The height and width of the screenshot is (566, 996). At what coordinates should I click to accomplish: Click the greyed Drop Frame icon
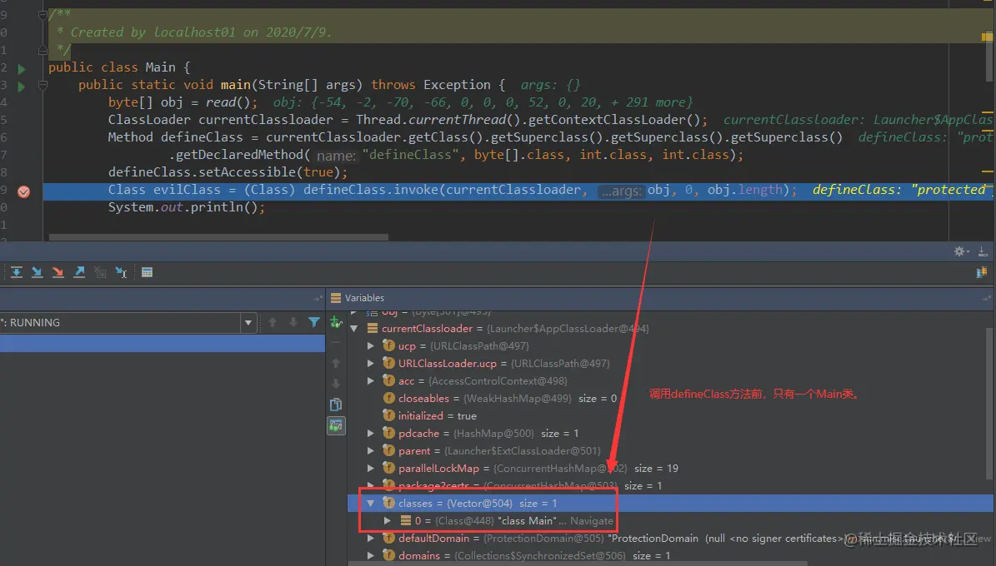click(100, 272)
